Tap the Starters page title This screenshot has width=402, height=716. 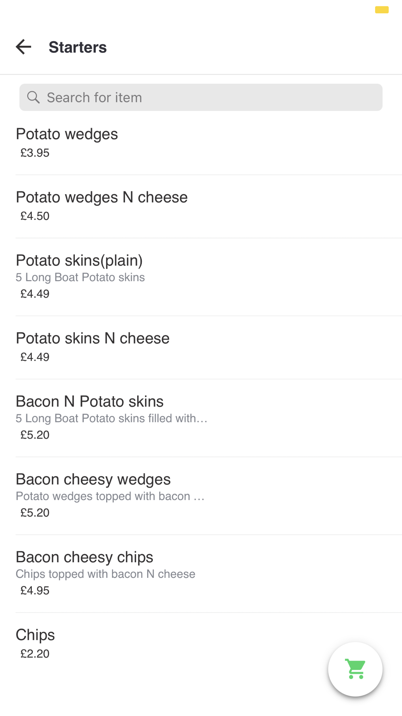[x=78, y=48]
